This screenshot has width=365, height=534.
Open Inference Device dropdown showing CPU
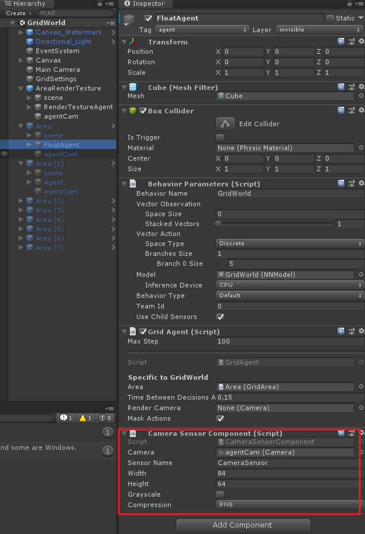tap(290, 285)
